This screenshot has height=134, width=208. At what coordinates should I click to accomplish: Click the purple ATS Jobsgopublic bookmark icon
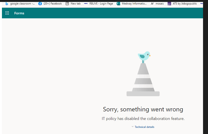point(169,4)
